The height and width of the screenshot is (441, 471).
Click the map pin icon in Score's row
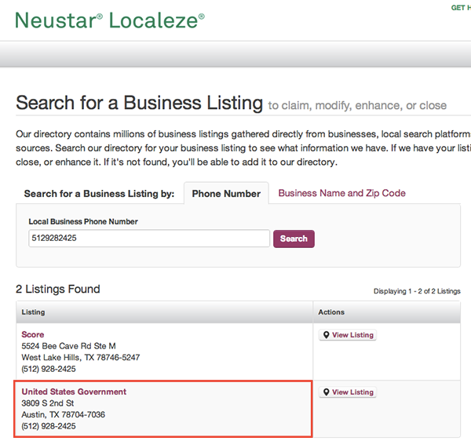(x=326, y=335)
